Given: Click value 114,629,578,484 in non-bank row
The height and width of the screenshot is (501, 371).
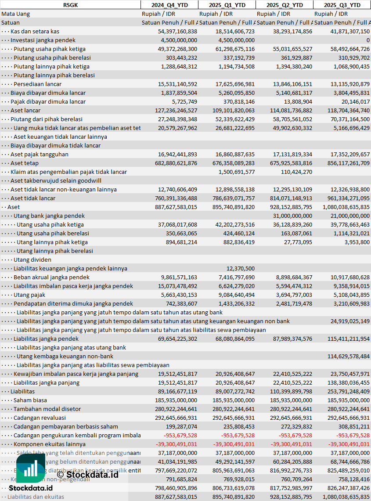Looking at the screenshot, I should click(349, 357).
